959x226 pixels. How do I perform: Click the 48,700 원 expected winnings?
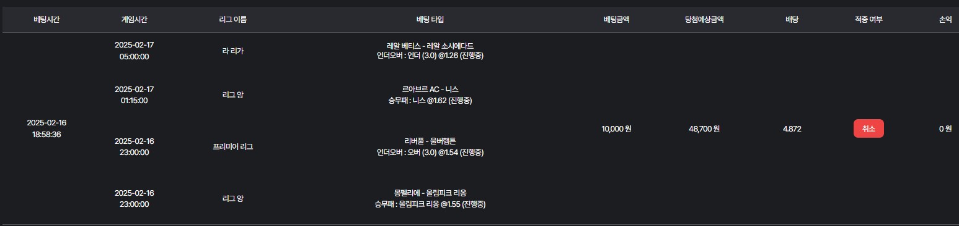click(x=704, y=129)
